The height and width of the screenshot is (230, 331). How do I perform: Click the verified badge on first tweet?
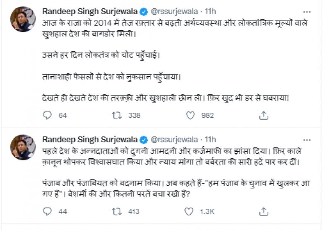click(x=144, y=12)
